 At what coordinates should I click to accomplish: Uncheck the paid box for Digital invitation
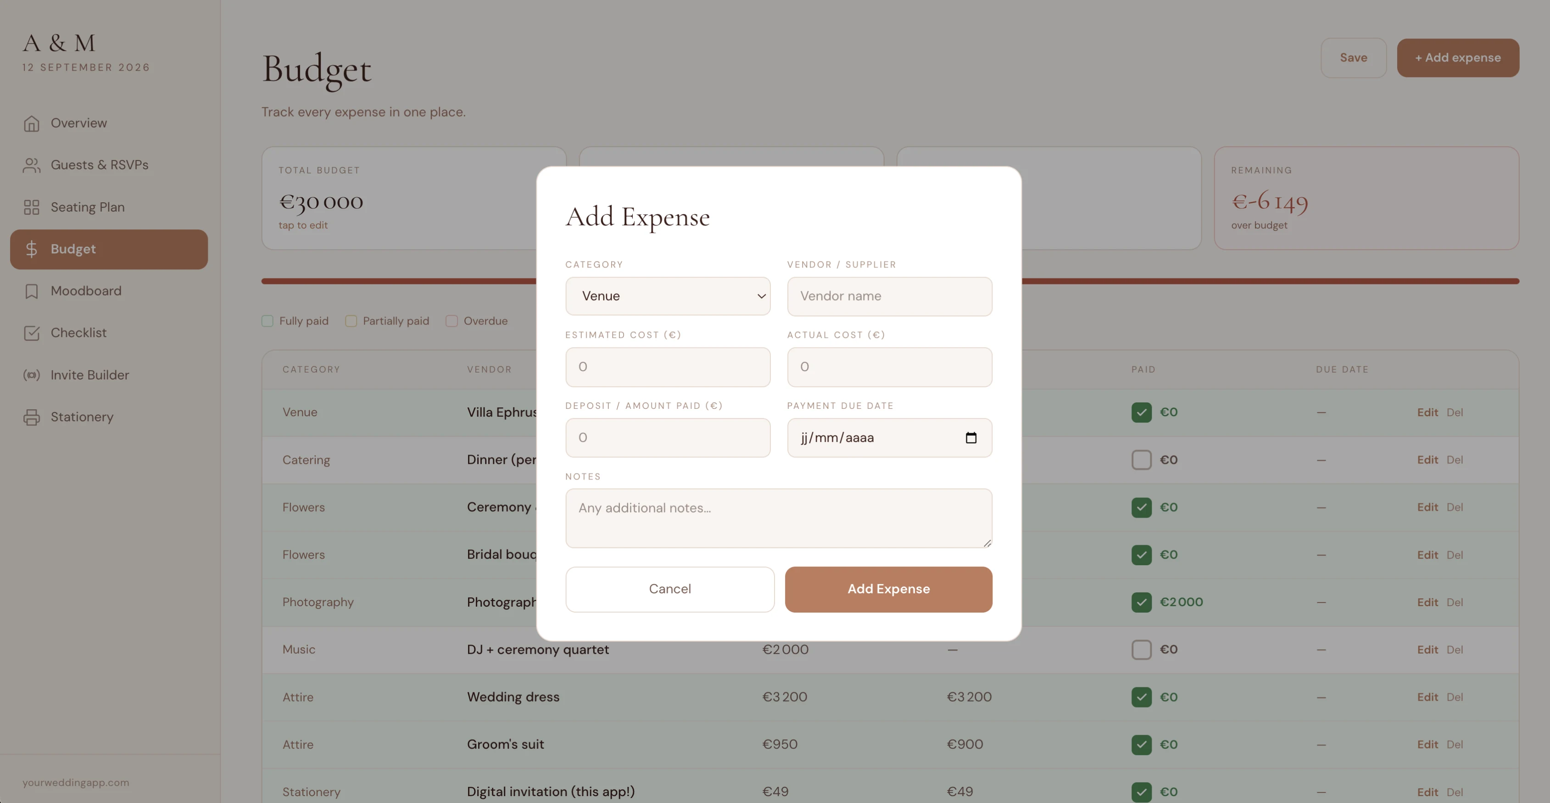pos(1142,792)
